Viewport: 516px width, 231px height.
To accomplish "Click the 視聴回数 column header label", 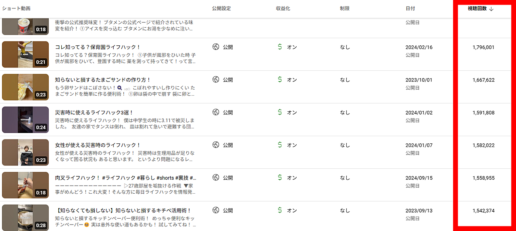I will tap(477, 8).
